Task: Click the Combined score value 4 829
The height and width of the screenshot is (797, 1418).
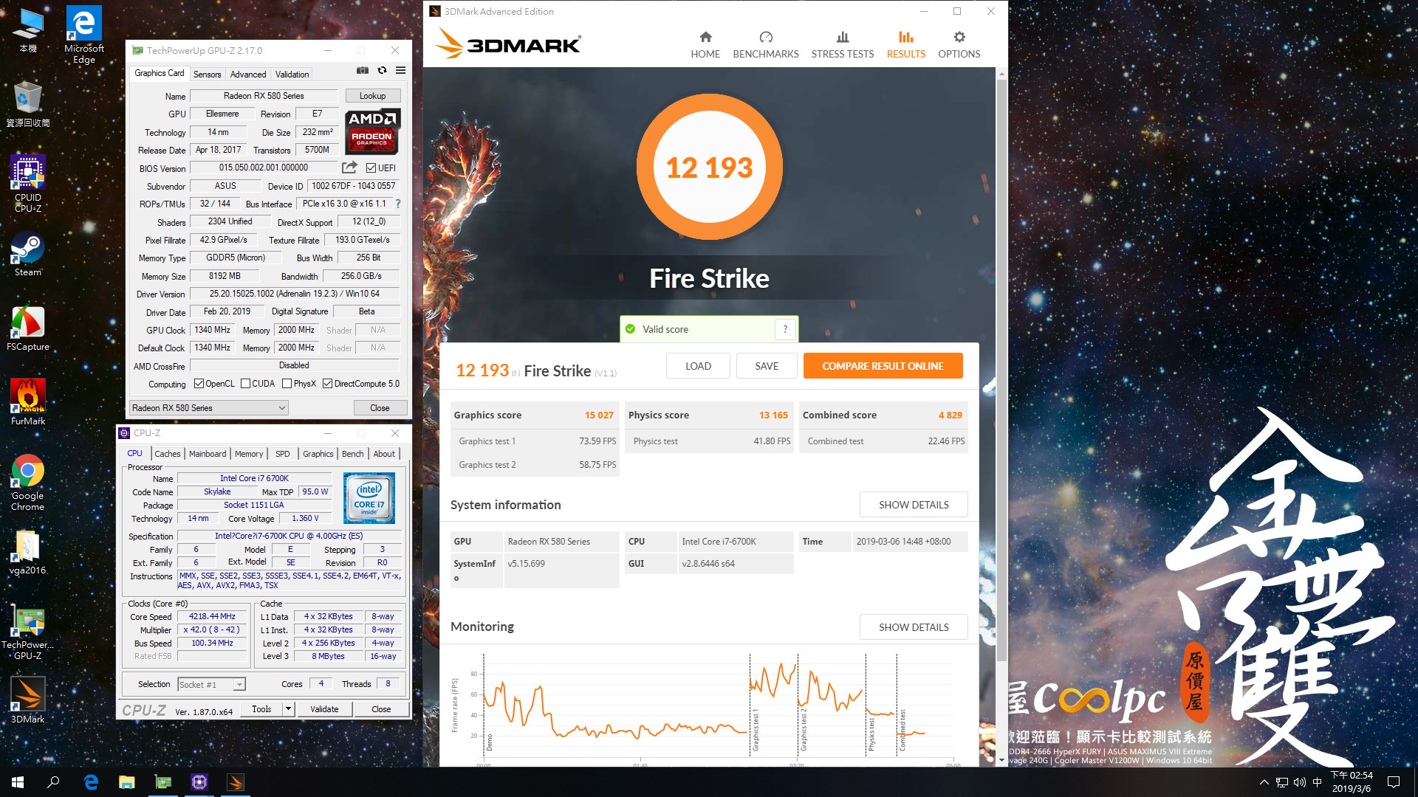Action: [x=950, y=415]
